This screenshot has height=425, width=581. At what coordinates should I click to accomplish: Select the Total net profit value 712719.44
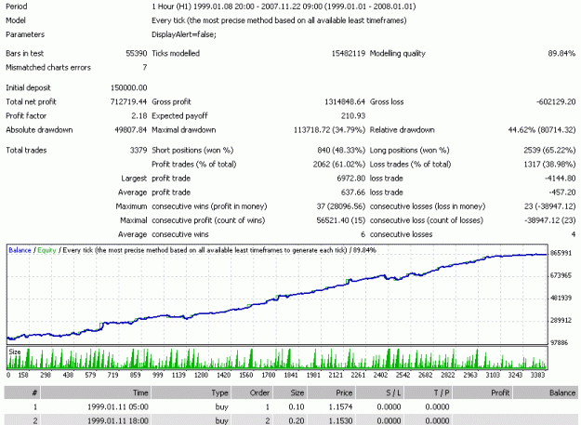128,101
